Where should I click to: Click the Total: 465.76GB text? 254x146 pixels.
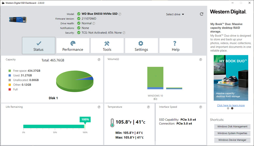click(x=53, y=60)
